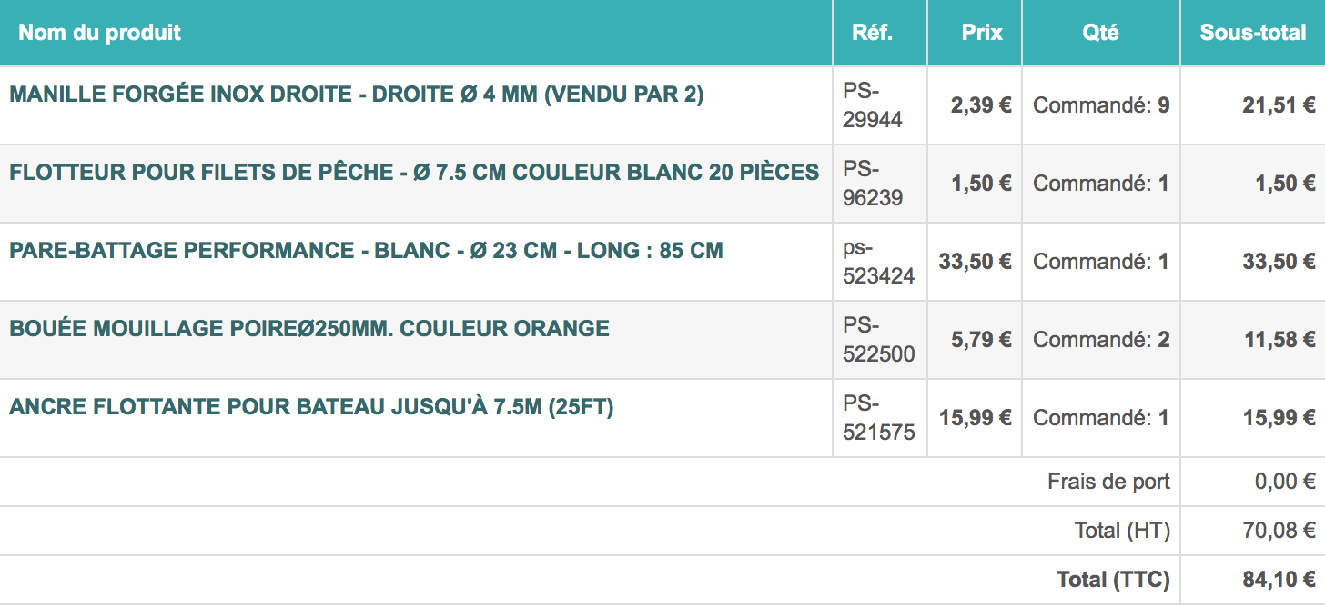Select reference PS-29944 cell
The image size is (1325, 607).
click(x=873, y=105)
